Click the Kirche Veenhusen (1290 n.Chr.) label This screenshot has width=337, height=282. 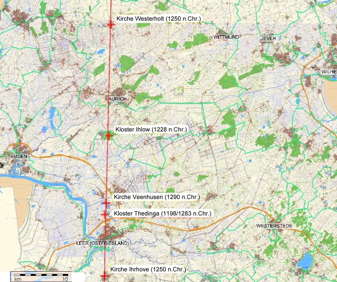pos(157,197)
